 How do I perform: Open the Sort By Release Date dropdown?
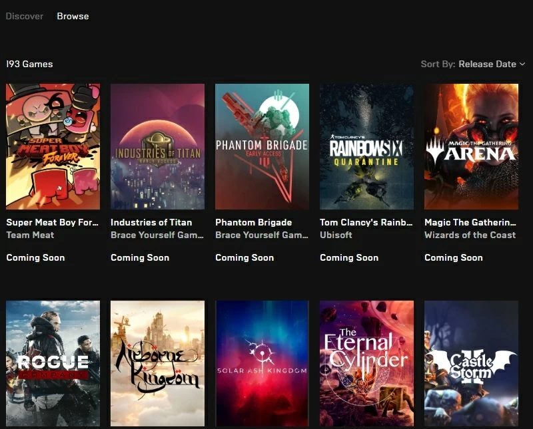coord(473,64)
